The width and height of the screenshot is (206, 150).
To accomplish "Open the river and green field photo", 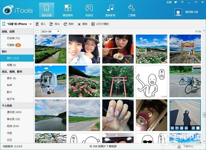I will click(x=51, y=49).
